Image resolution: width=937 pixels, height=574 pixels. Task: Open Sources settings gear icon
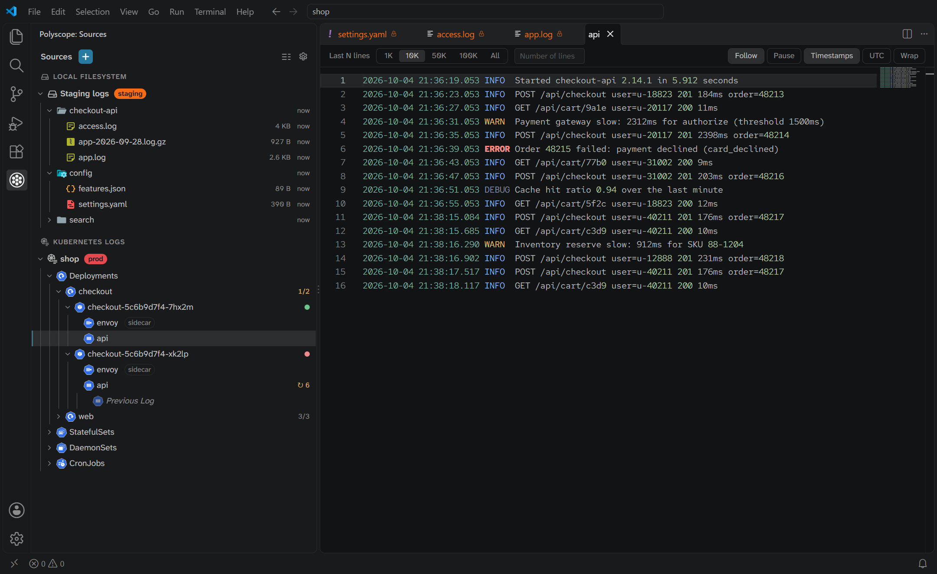(x=303, y=57)
